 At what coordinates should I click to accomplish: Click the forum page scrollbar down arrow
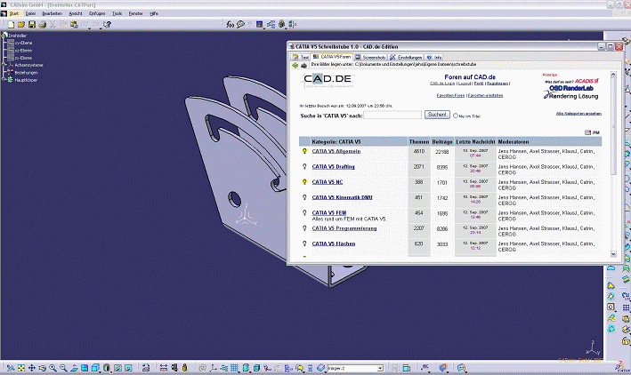point(613,254)
